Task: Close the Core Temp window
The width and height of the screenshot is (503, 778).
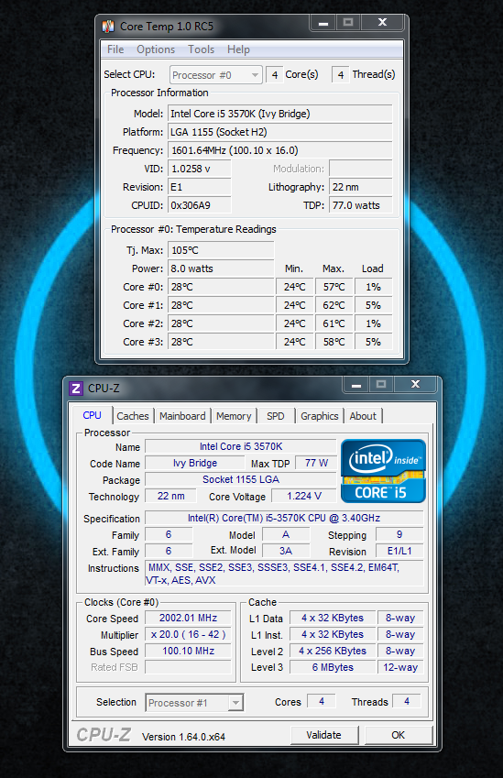Action: (382, 22)
